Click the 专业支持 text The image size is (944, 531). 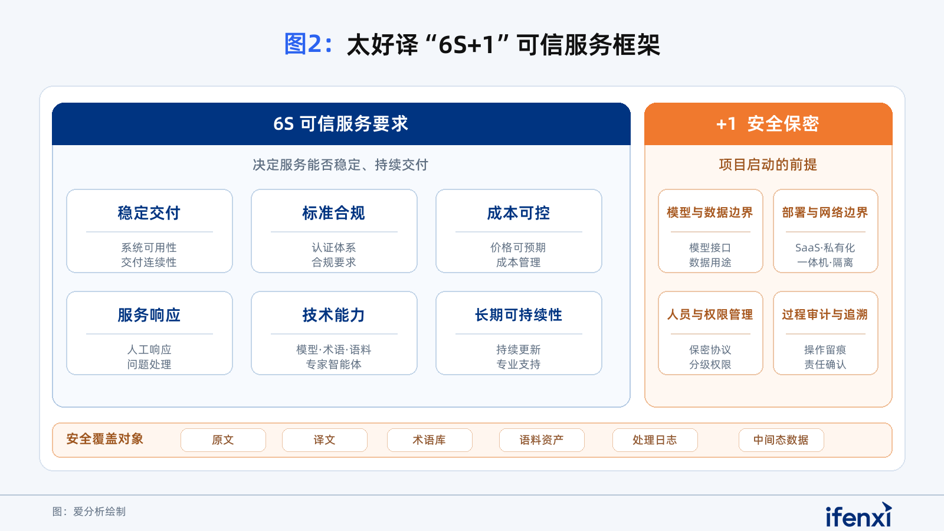coord(519,365)
